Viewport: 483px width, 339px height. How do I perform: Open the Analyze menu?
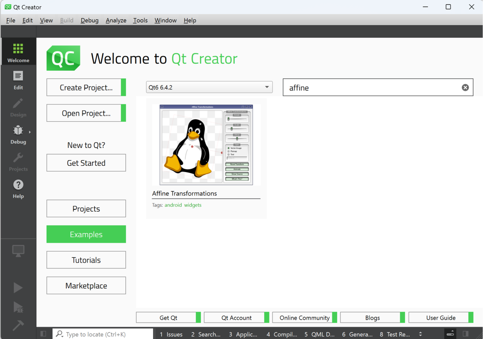tap(116, 20)
